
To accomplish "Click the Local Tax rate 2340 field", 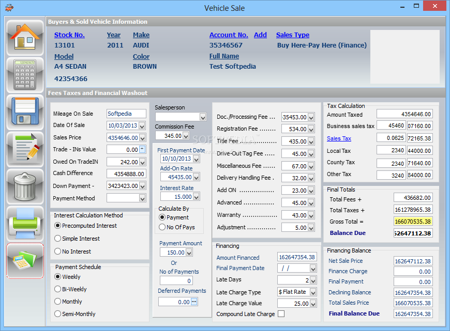I will [391, 150].
